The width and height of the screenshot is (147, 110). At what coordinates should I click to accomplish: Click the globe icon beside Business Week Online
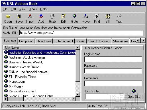click(6, 67)
